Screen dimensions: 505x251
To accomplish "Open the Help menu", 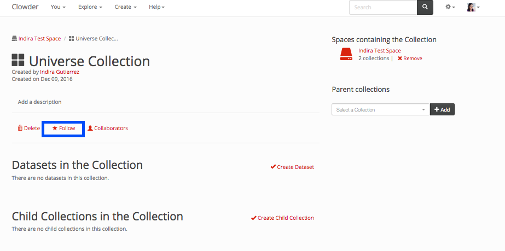I will click(156, 7).
